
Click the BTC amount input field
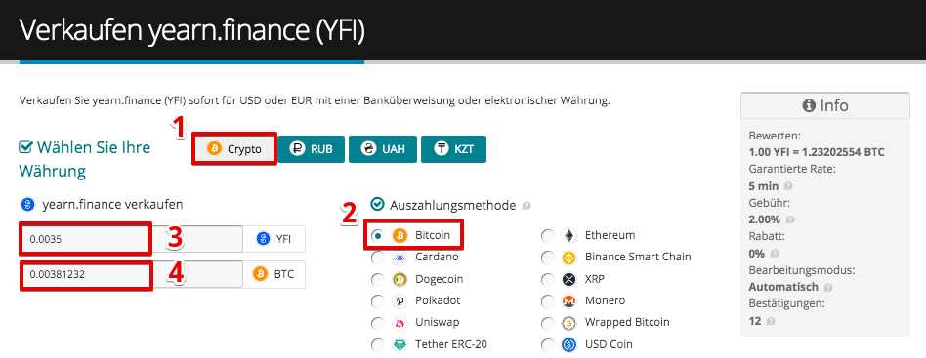[x=131, y=274]
